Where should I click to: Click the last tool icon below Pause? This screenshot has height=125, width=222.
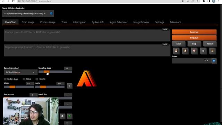(212, 51)
